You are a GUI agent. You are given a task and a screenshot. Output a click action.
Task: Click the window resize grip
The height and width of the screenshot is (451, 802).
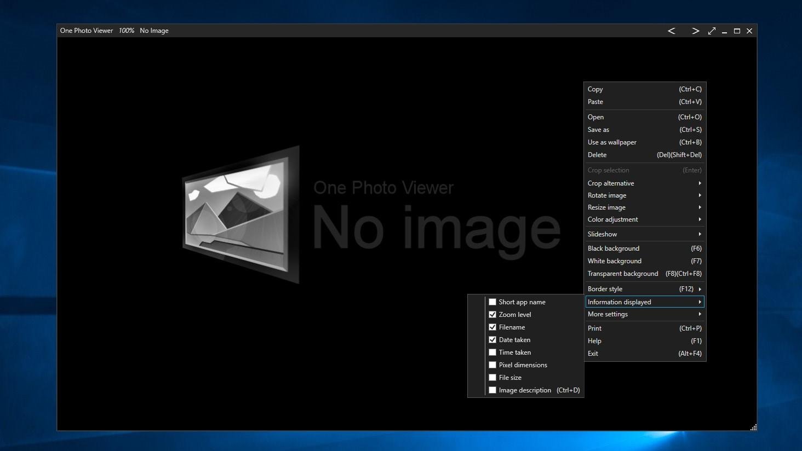click(753, 427)
